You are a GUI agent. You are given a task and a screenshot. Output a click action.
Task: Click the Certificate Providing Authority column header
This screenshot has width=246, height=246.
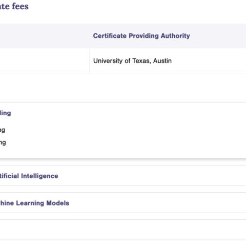pos(141,36)
